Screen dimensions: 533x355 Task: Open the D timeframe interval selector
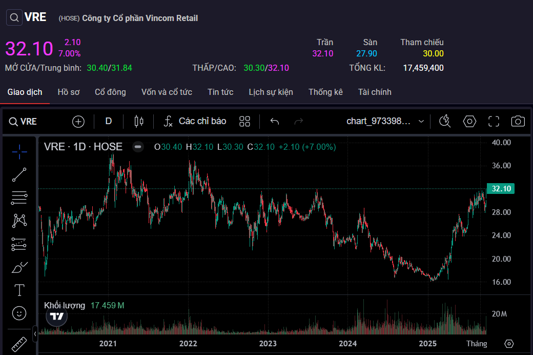click(108, 121)
